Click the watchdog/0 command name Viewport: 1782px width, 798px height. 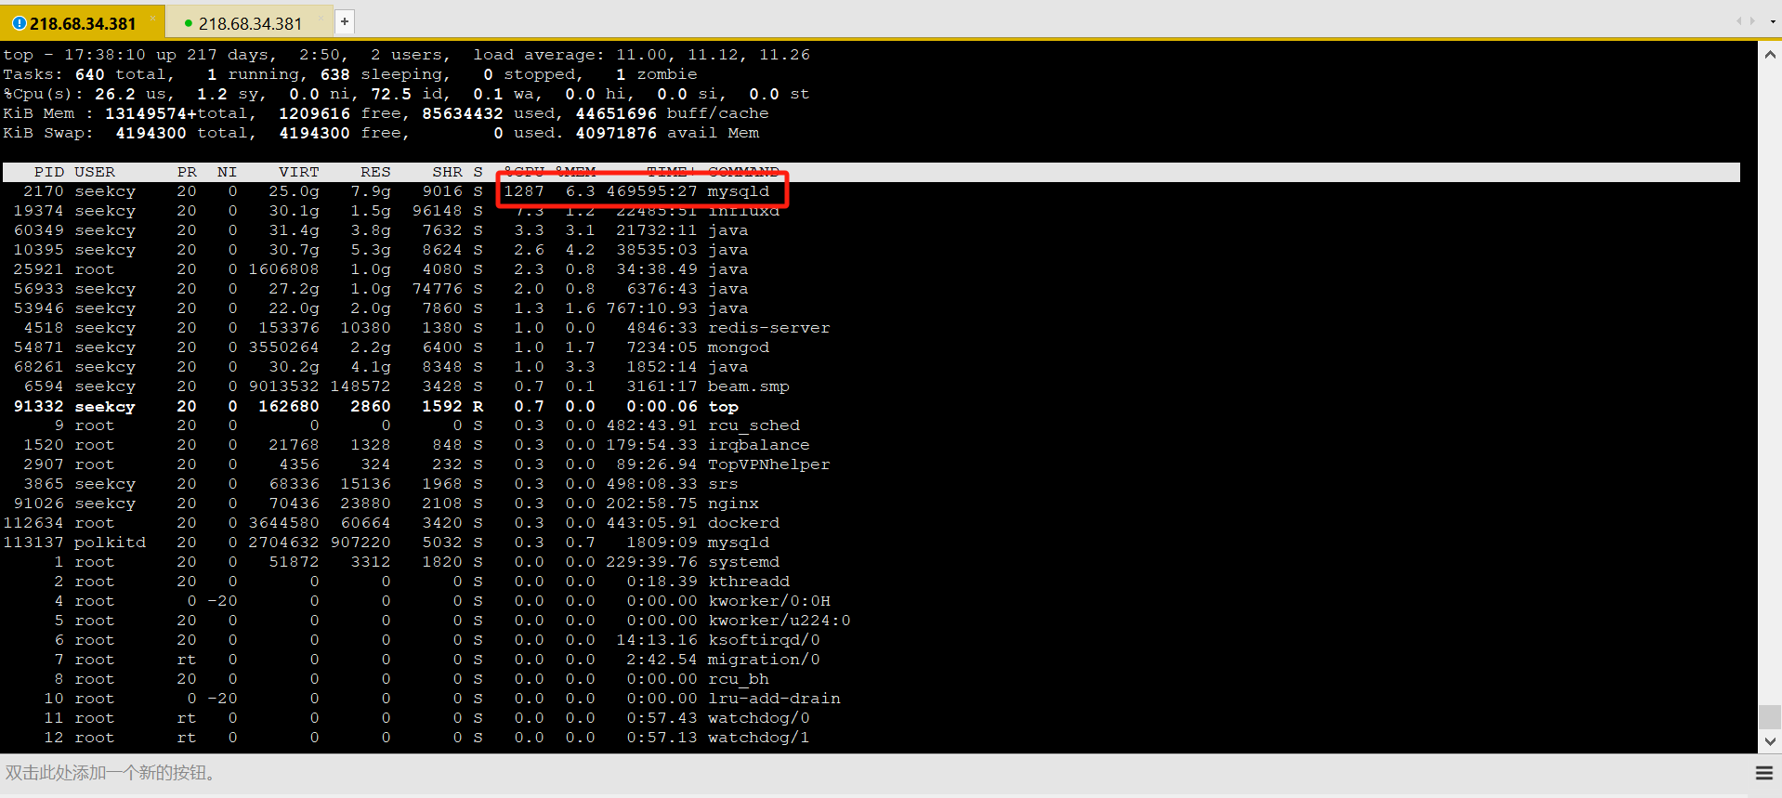[759, 718]
